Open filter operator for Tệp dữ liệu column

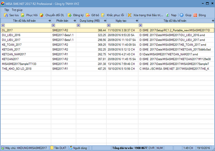141,25
